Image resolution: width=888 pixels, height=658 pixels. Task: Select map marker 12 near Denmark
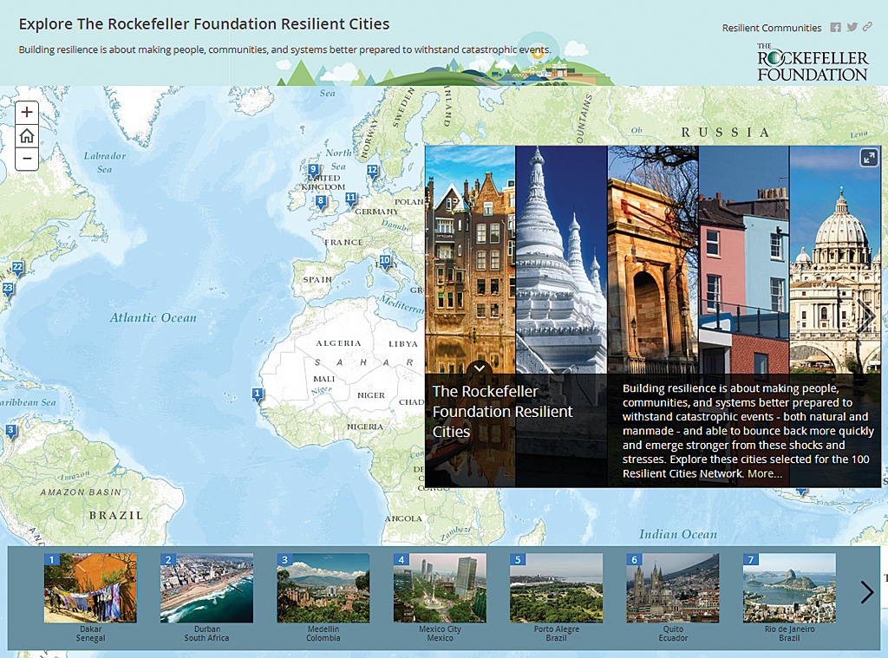coord(372,171)
